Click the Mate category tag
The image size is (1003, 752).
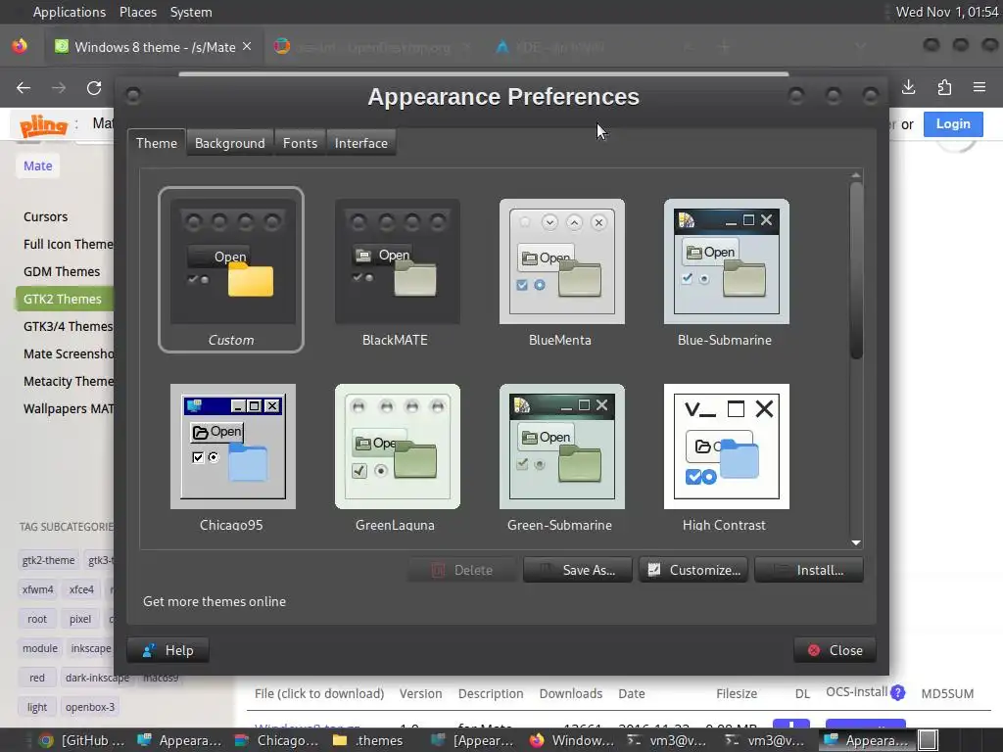point(38,165)
